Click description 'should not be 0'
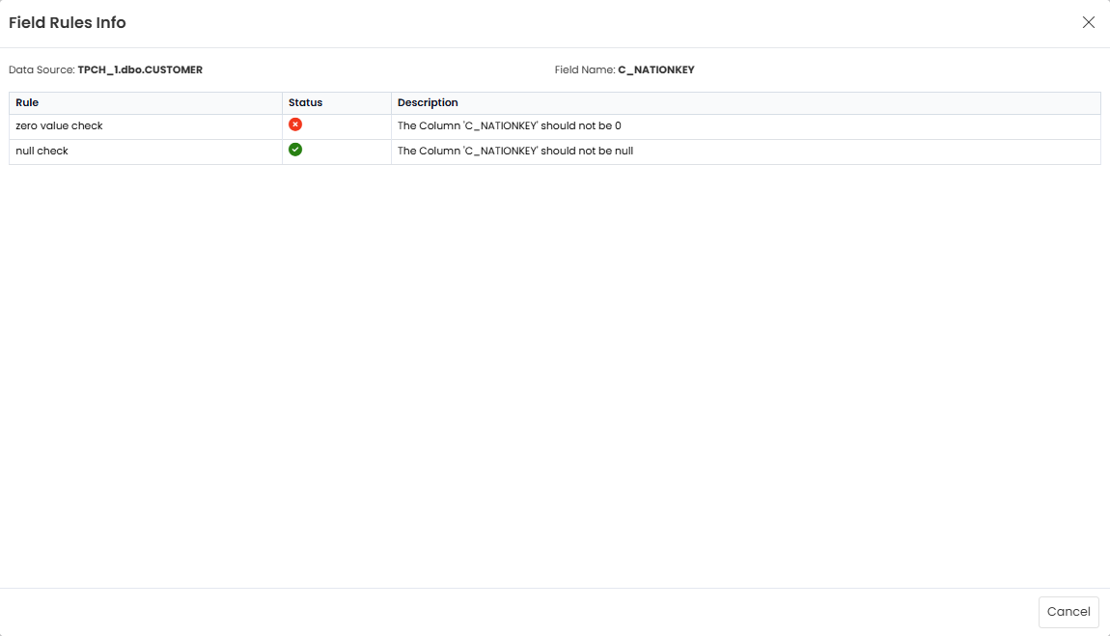Screen dimensions: 1110x636 pos(509,125)
